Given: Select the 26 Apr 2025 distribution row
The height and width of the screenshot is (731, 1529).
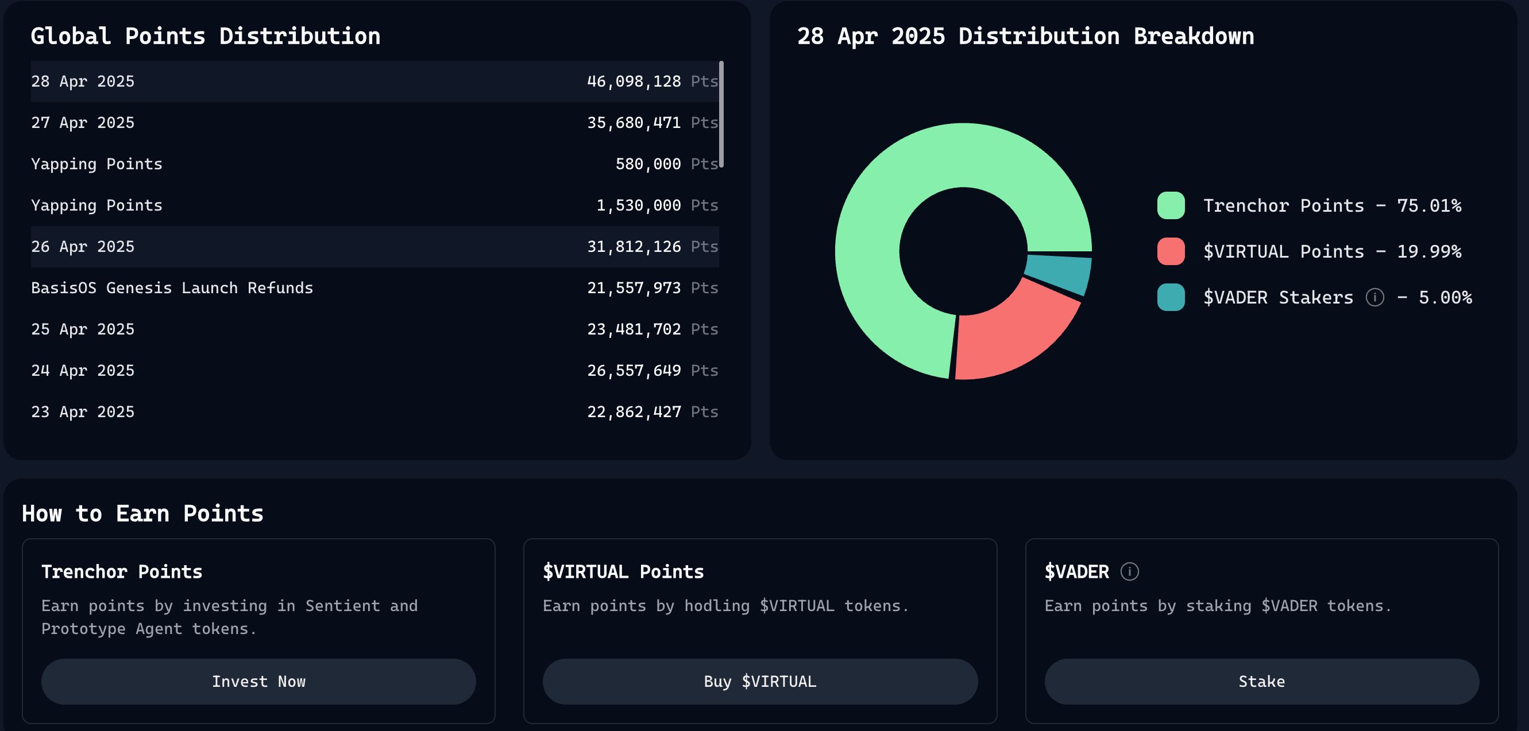Looking at the screenshot, I should 374,247.
